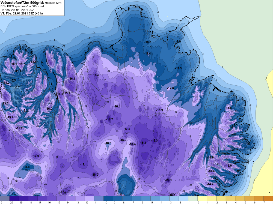Click the -14.8 temperature value
This screenshot has height=204, width=273.
click(x=210, y=157)
